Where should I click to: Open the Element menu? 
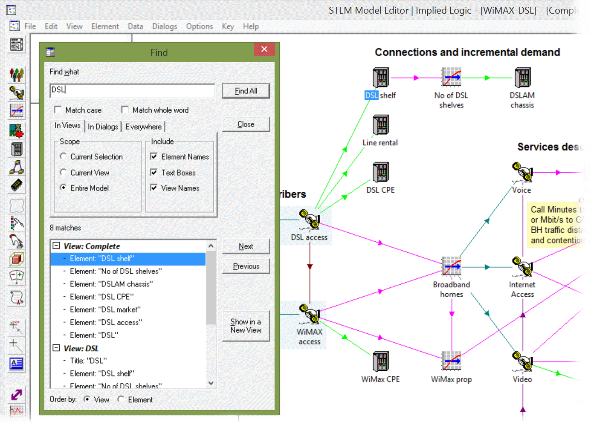[x=105, y=26]
